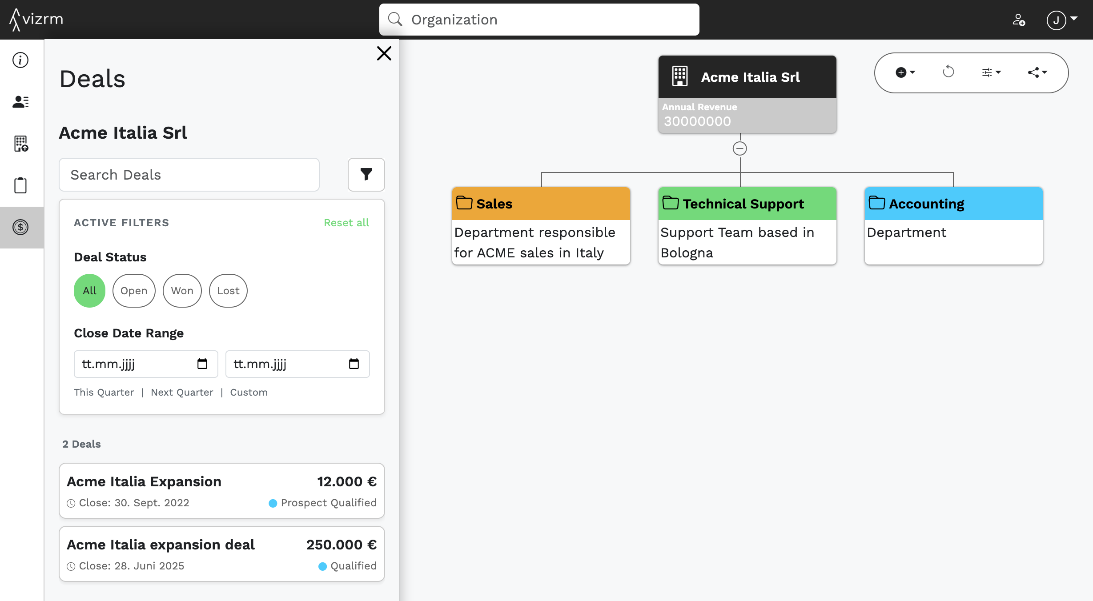Collapse the Acme Italia Srl children
This screenshot has height=601, width=1093.
[x=740, y=148]
